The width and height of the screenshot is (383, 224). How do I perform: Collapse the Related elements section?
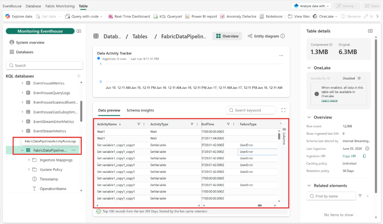(x=309, y=186)
